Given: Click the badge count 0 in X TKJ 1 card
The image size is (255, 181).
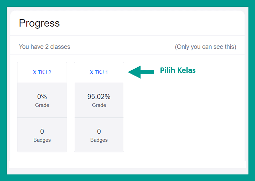Looking at the screenshot, I should tap(99, 131).
